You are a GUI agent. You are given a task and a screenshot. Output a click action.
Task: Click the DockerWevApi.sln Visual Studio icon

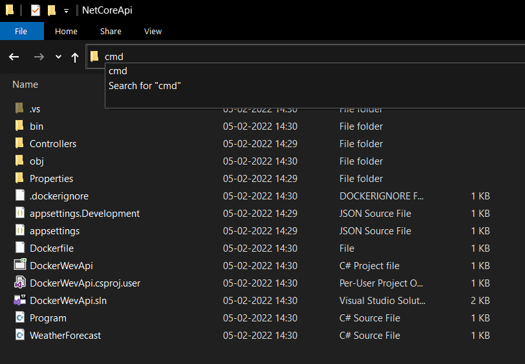pyautogui.click(x=19, y=300)
